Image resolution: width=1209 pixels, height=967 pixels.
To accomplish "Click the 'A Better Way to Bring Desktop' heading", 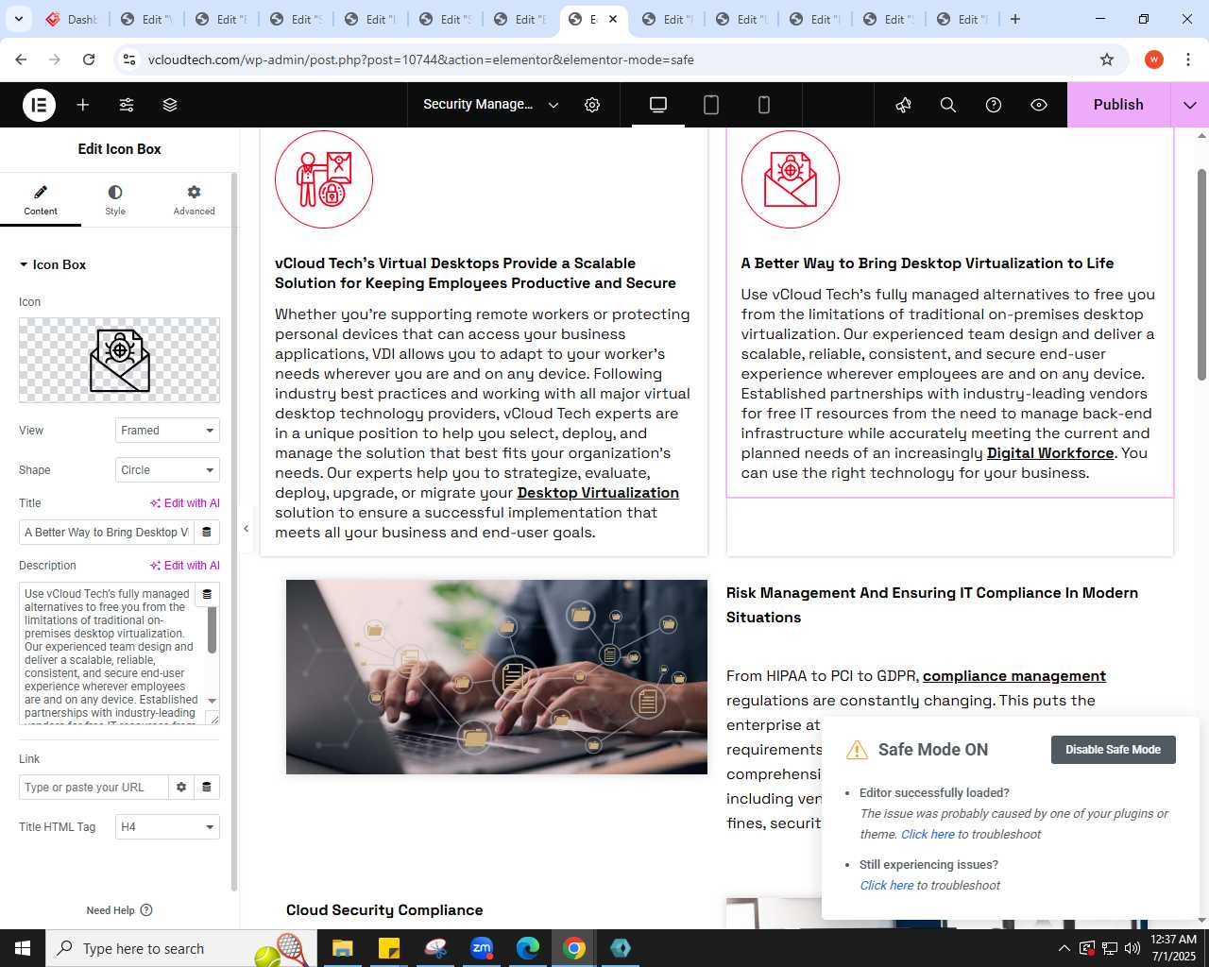I will (x=928, y=263).
